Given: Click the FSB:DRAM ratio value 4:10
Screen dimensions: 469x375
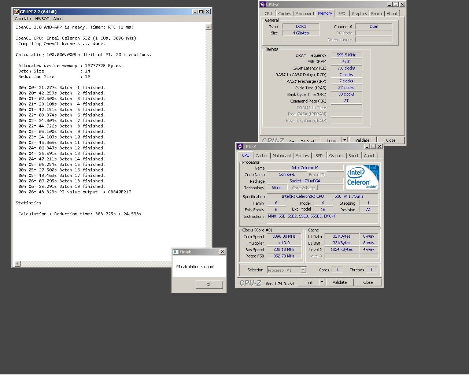Looking at the screenshot, I should tap(346, 62).
